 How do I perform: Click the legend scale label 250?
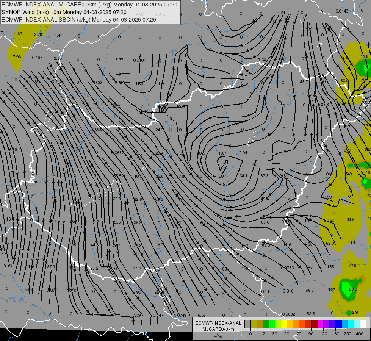(x=348, y=334)
